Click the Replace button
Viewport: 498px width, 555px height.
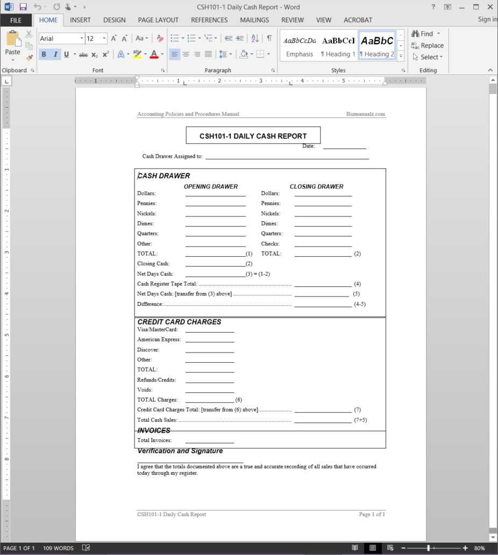pyautogui.click(x=428, y=45)
